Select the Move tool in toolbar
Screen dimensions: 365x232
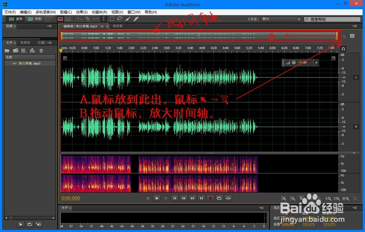pyautogui.click(x=80, y=19)
